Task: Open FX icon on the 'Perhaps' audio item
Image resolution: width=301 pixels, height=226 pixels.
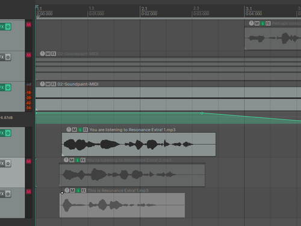Action: pos(268,23)
